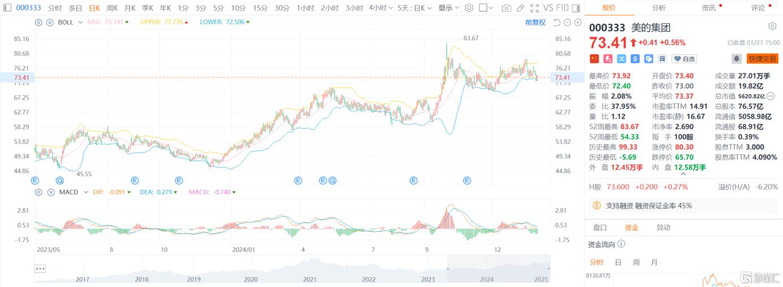
Task: Click the China flag market icon
Action: point(594,58)
